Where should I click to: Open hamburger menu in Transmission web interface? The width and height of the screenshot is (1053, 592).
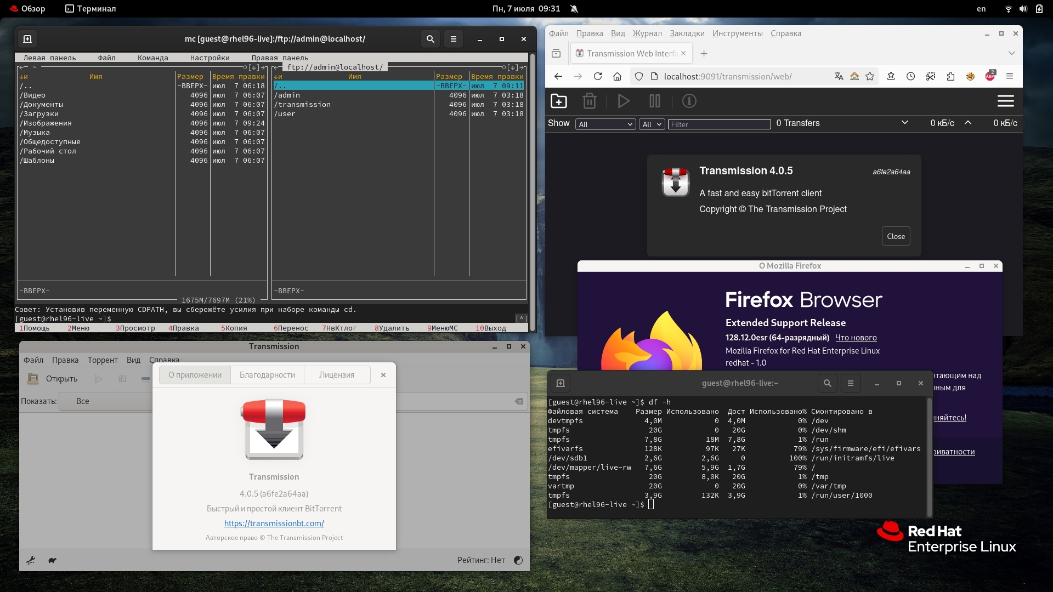coord(1005,101)
